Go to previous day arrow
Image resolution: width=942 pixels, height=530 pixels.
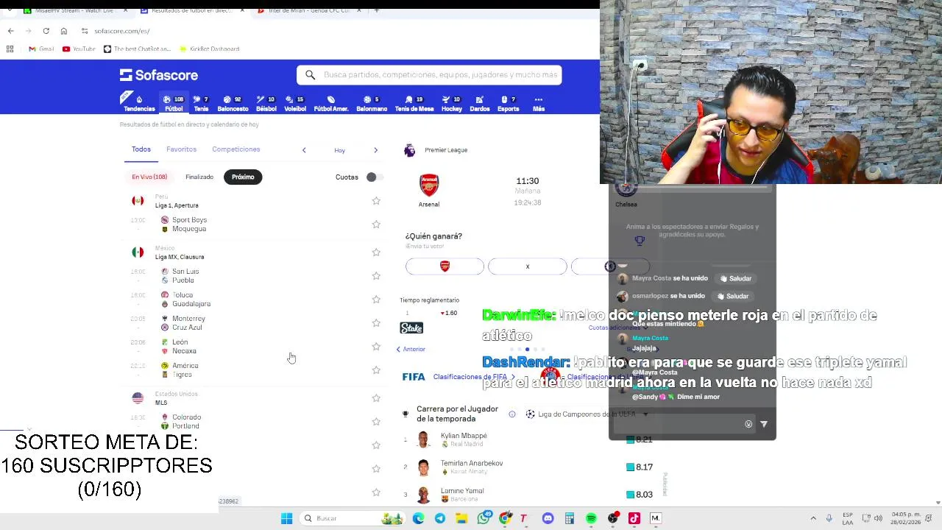(304, 150)
